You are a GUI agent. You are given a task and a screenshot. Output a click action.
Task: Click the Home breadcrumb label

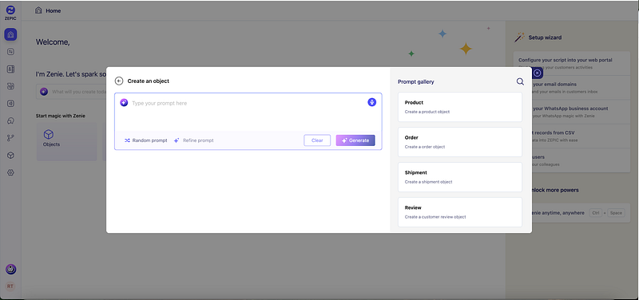(x=54, y=11)
